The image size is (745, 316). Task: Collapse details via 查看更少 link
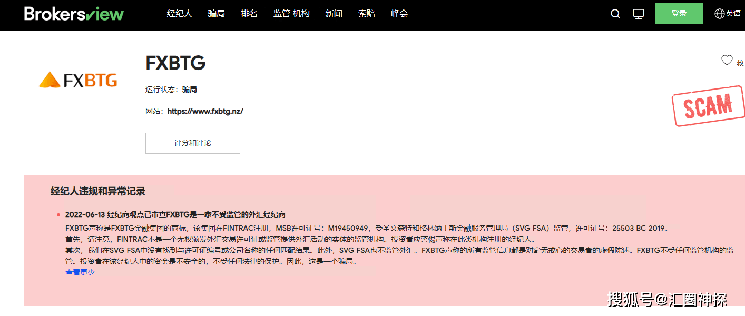point(80,272)
